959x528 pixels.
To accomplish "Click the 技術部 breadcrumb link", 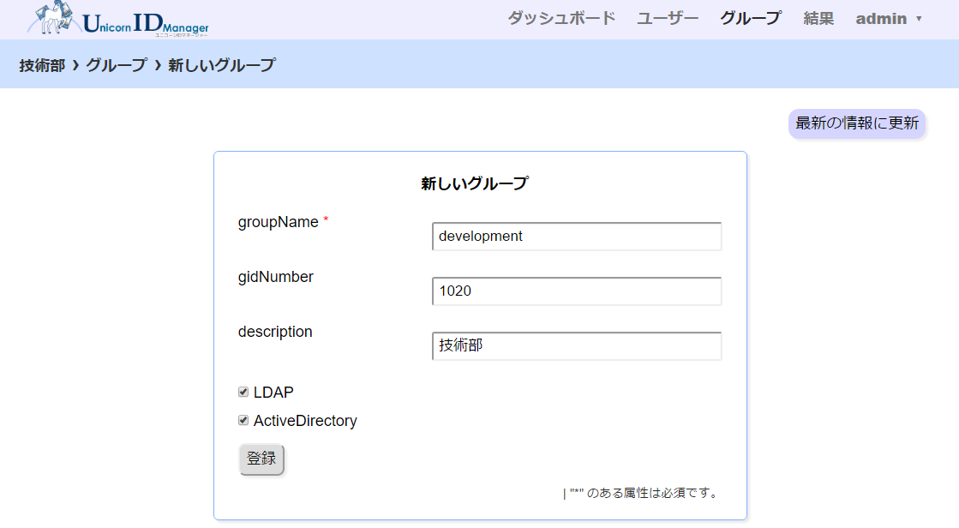I will (x=42, y=64).
